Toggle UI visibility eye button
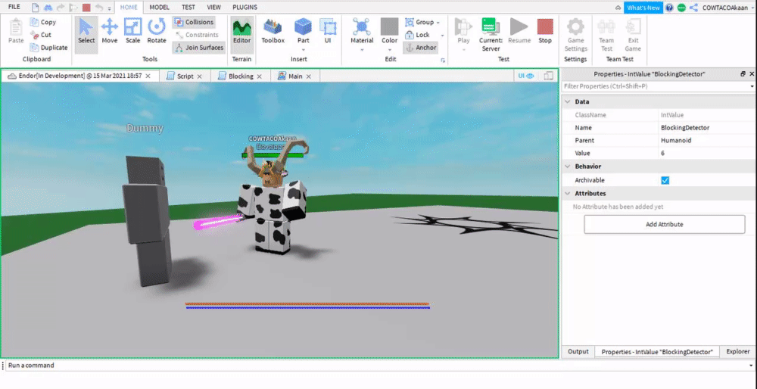This screenshot has width=757, height=389. pyautogui.click(x=526, y=76)
